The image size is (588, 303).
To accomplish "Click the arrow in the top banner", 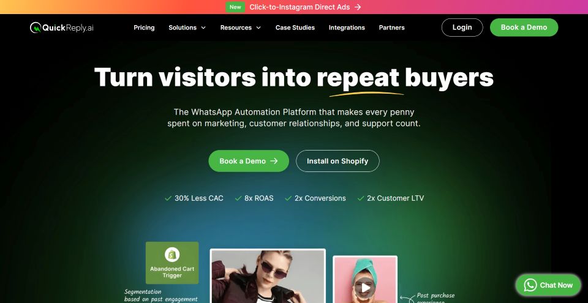I will (x=358, y=7).
